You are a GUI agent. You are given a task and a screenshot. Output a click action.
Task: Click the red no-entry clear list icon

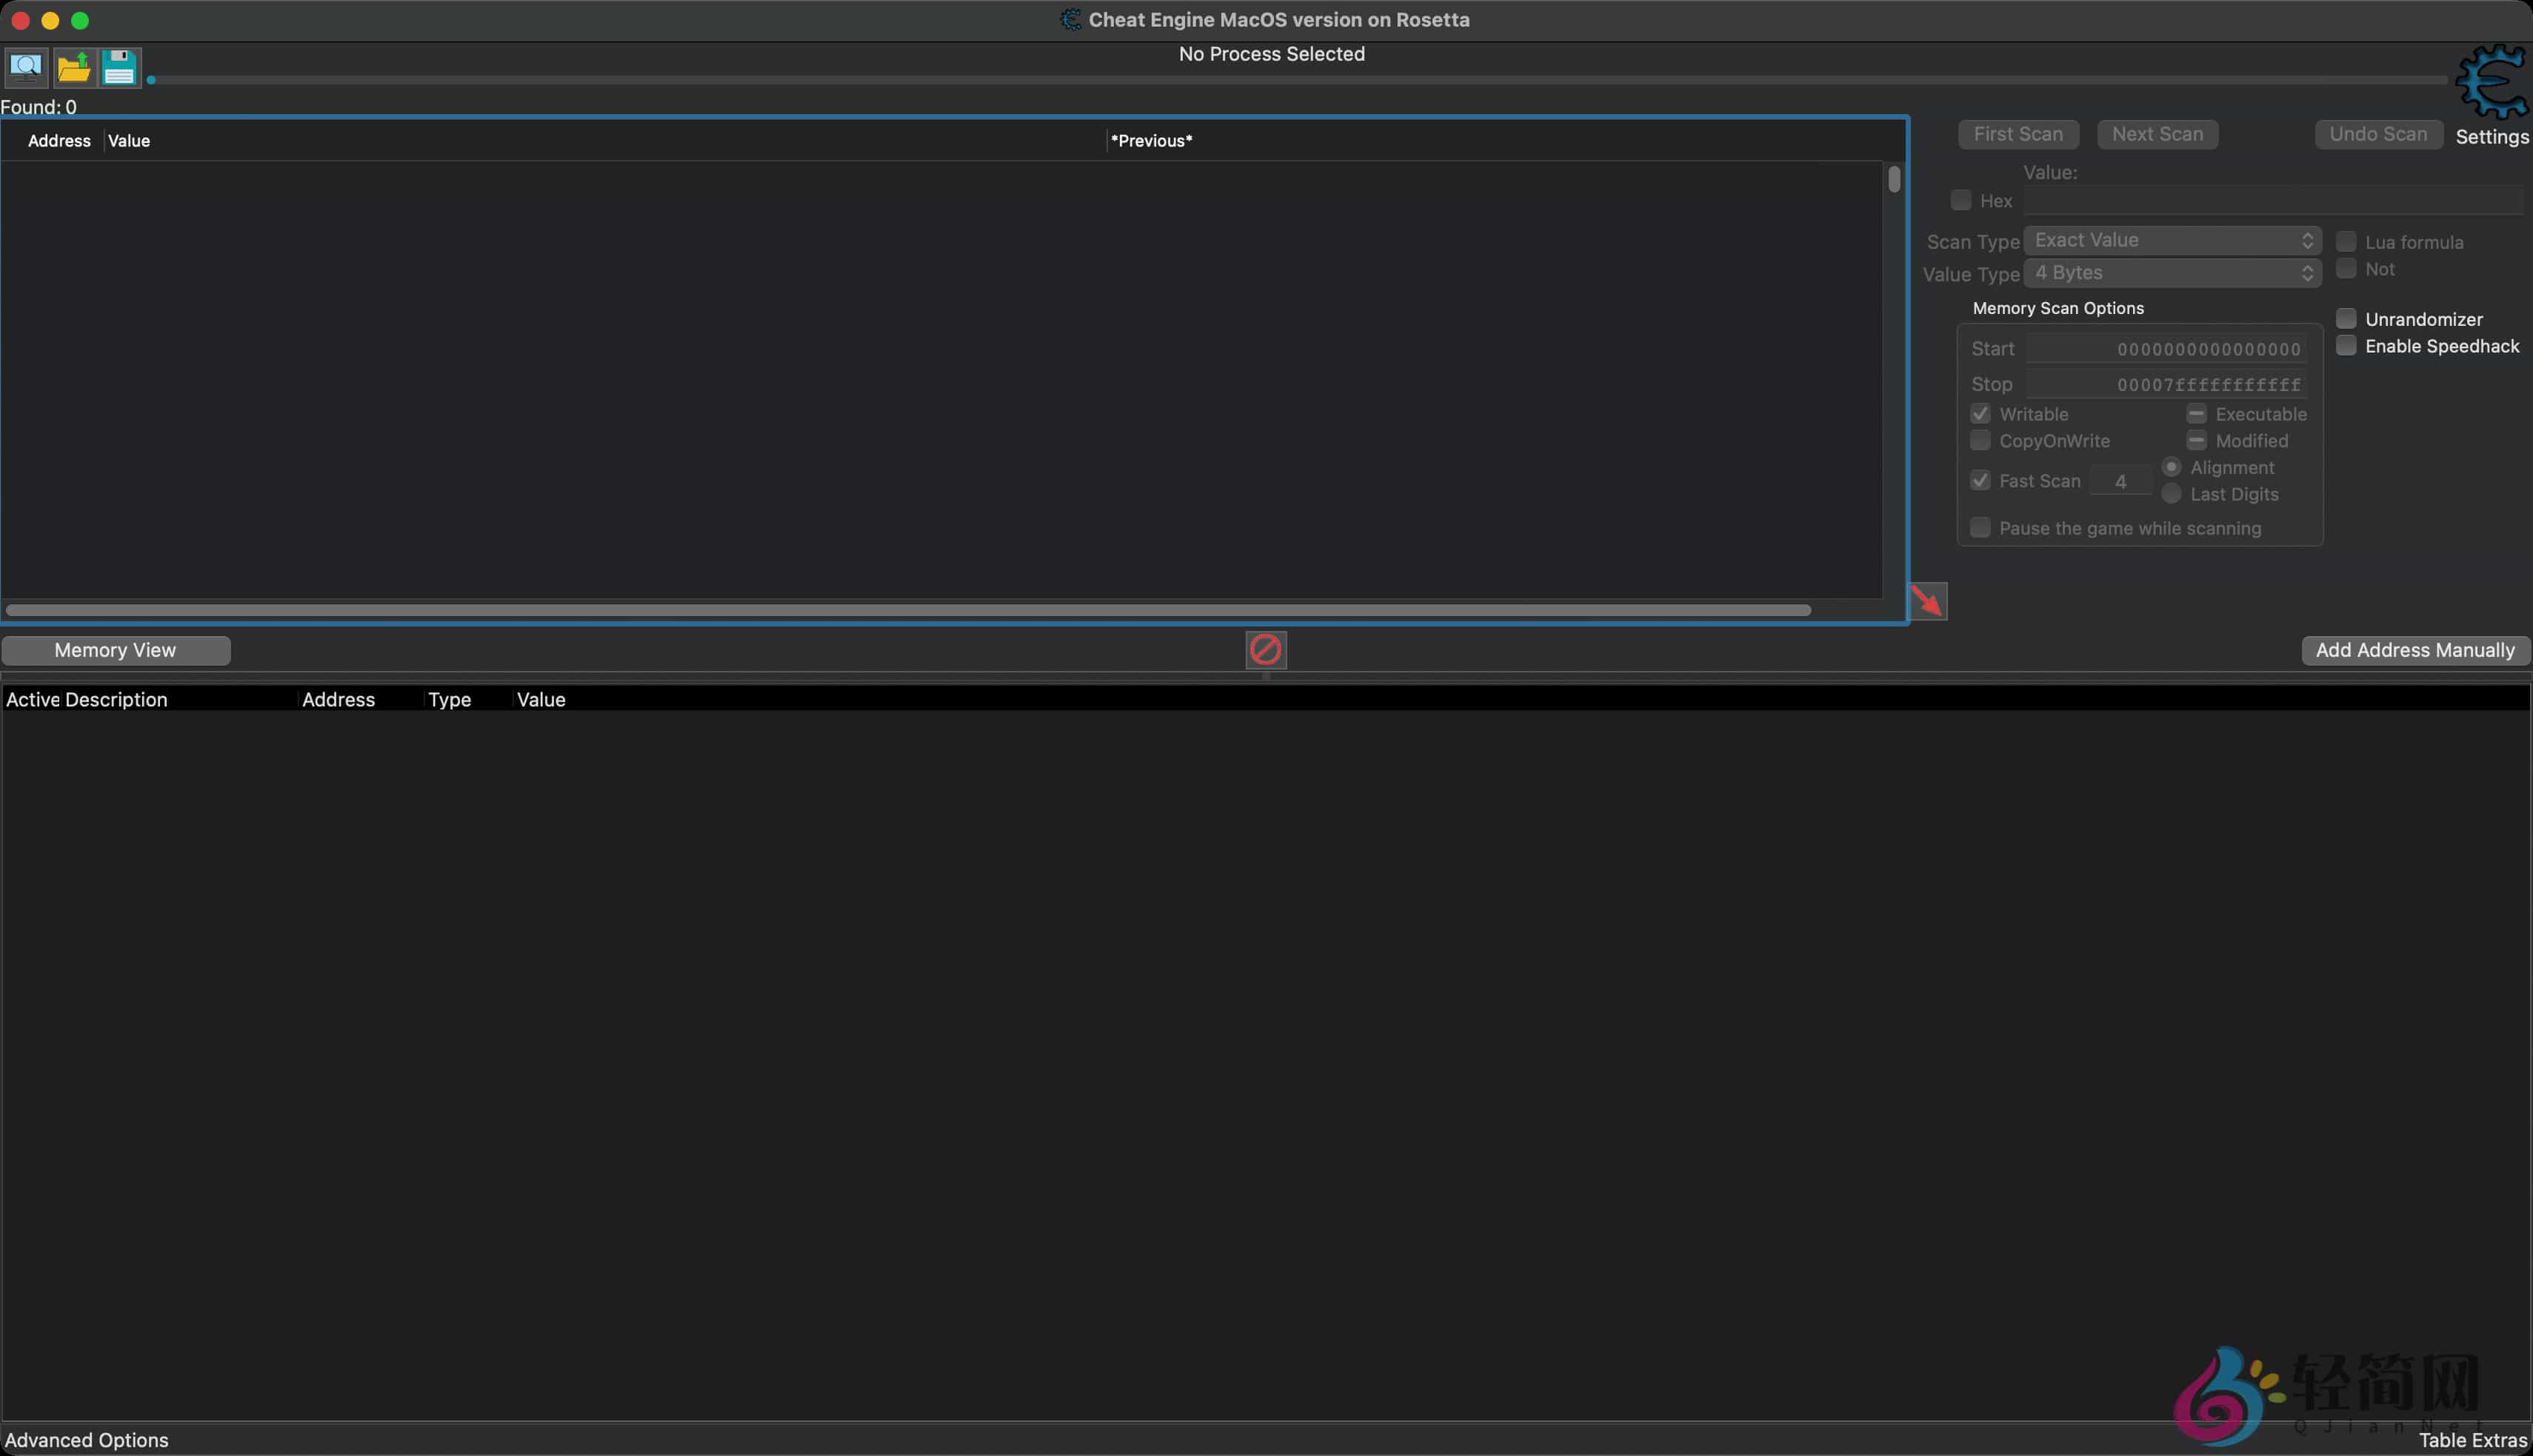pos(1265,650)
